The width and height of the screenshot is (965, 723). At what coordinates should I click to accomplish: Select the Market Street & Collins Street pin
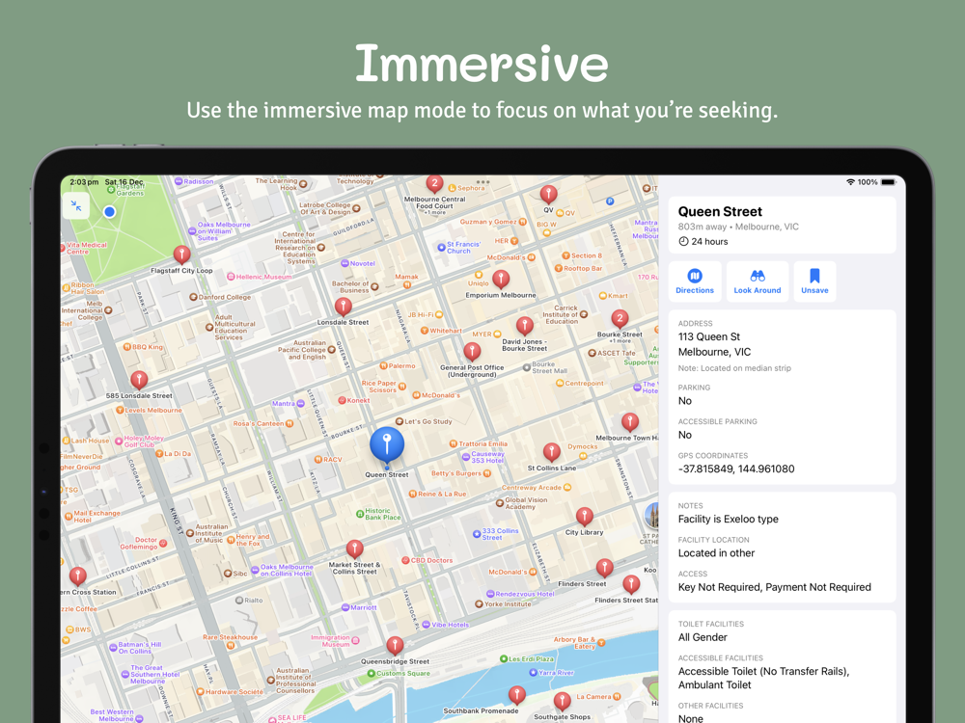(x=354, y=549)
